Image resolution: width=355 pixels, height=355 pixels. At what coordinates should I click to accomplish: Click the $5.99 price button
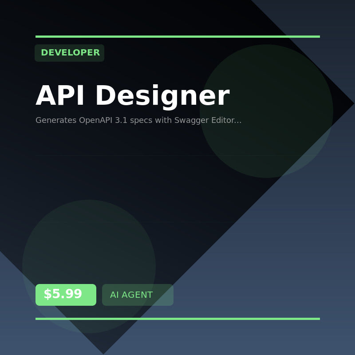[66, 295]
